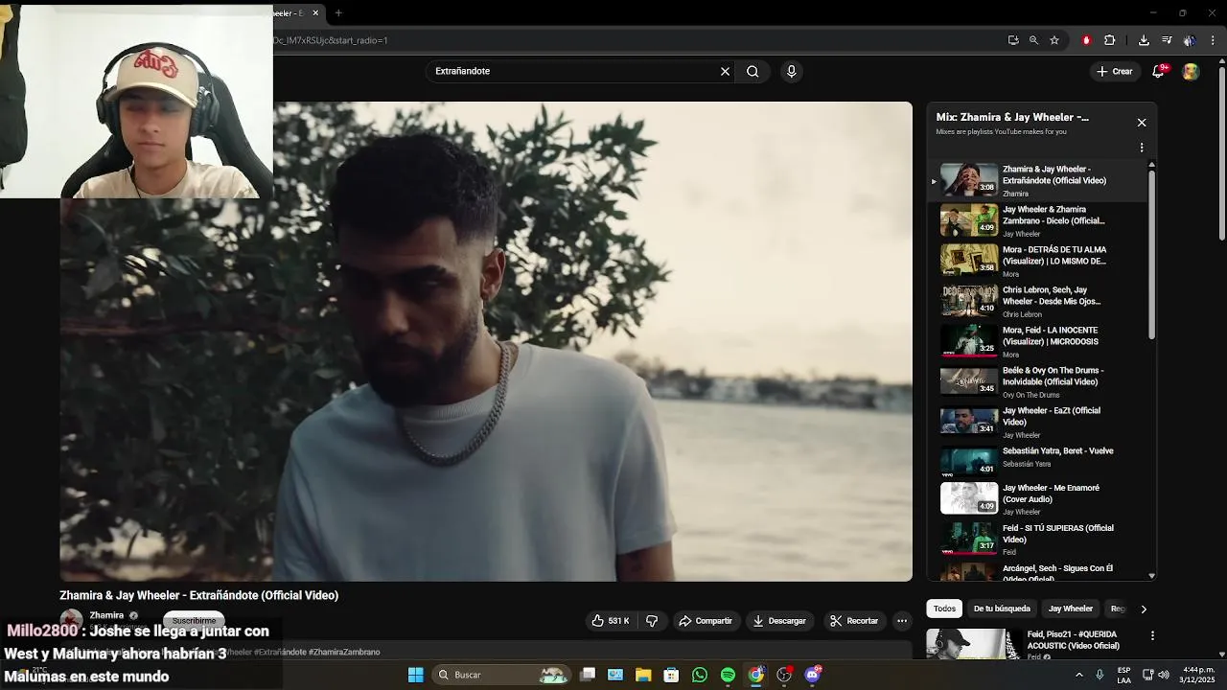Open Microsoft Store from the taskbar

click(x=671, y=675)
